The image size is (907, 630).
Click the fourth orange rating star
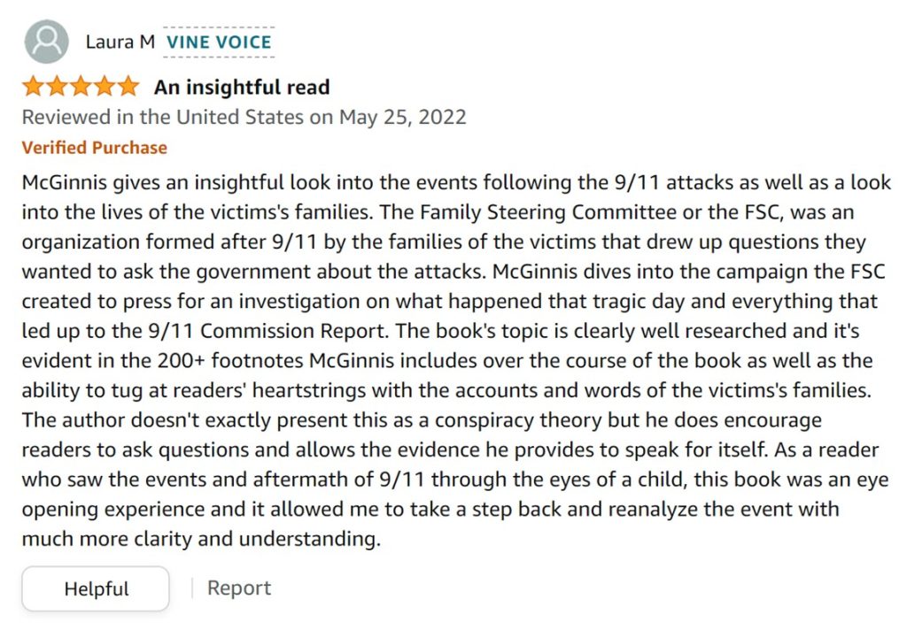tap(105, 87)
